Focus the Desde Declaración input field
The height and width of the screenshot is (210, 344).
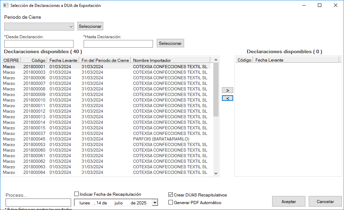pyautogui.click(x=39, y=44)
